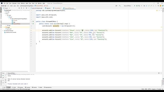
Task: Click the Git push arrow icon
Action: (x=151, y=6)
